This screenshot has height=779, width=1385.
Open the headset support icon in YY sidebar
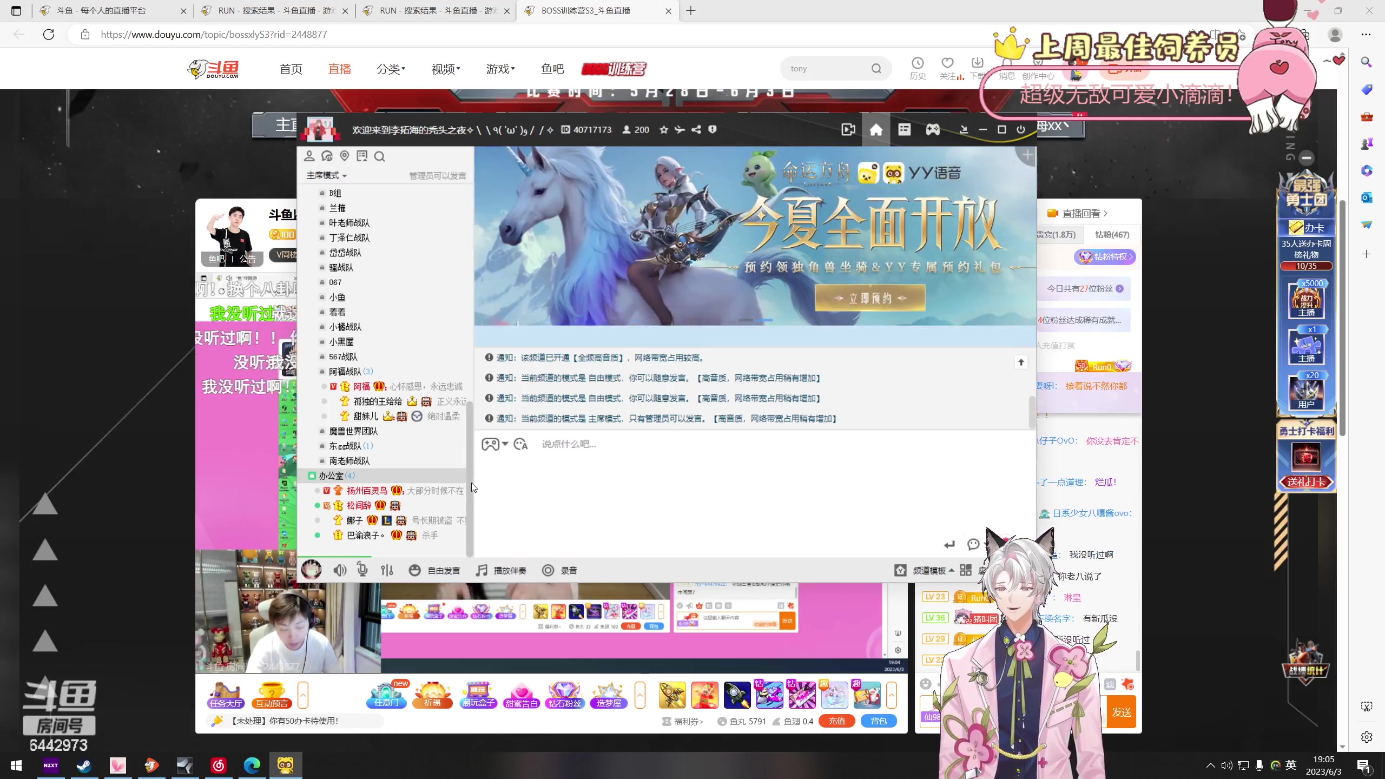click(327, 156)
